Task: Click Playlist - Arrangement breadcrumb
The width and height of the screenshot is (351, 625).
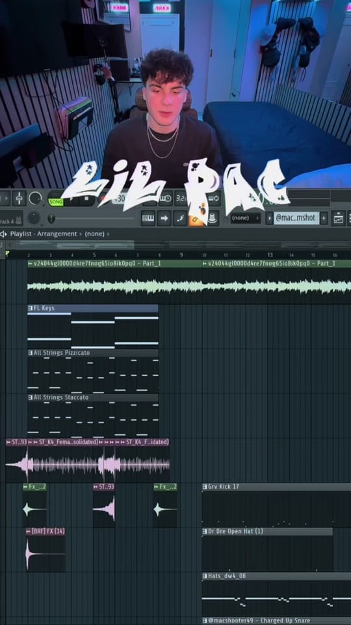Action: pos(44,234)
